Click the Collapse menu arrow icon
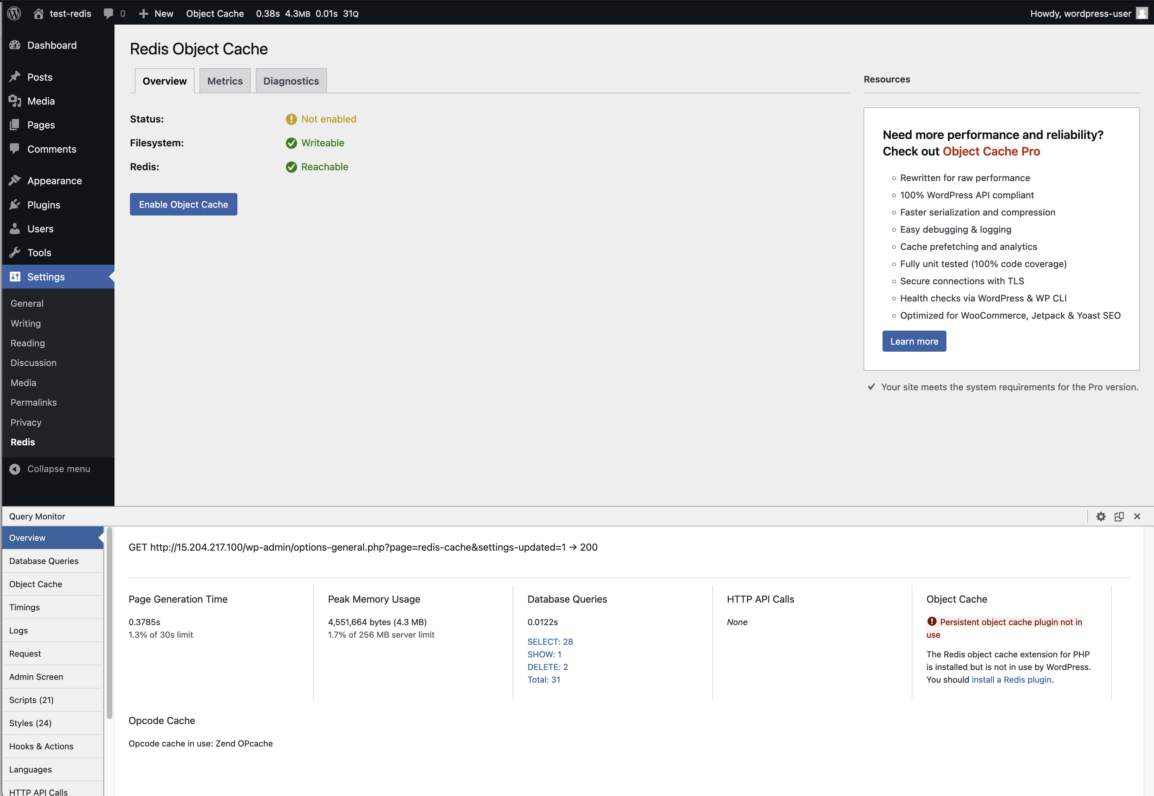Viewport: 1154px width, 796px height. pyautogui.click(x=15, y=469)
